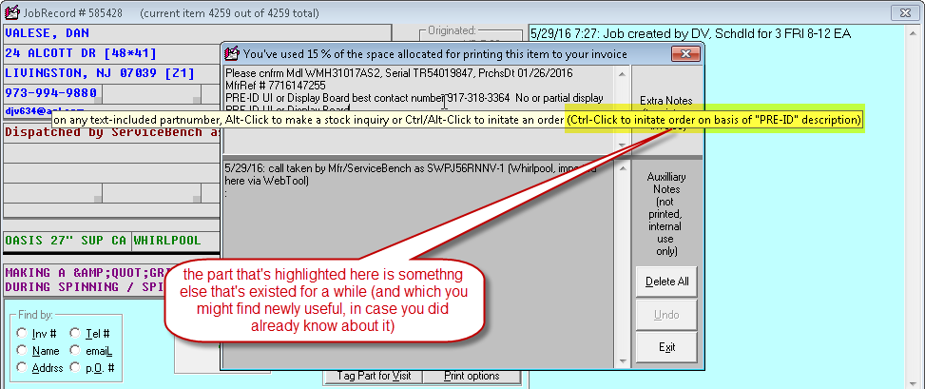This screenshot has width=925, height=389.
Task: Select the emaiL radio button
Action: coord(77,350)
